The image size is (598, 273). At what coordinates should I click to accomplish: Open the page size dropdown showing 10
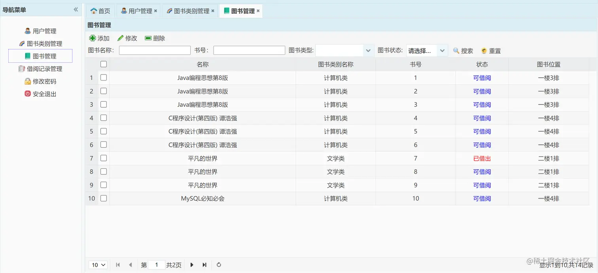tap(98, 265)
